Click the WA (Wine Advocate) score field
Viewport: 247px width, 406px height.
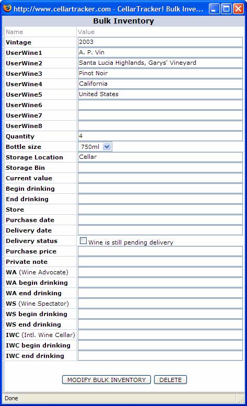click(x=160, y=272)
